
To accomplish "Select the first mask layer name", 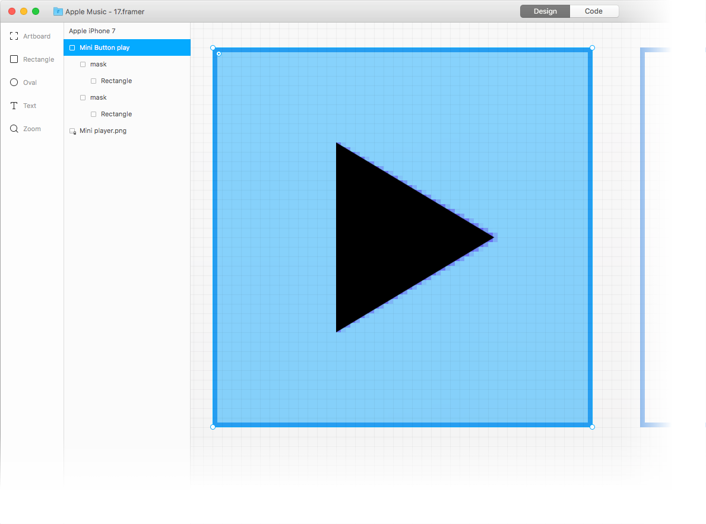I will (x=98, y=64).
